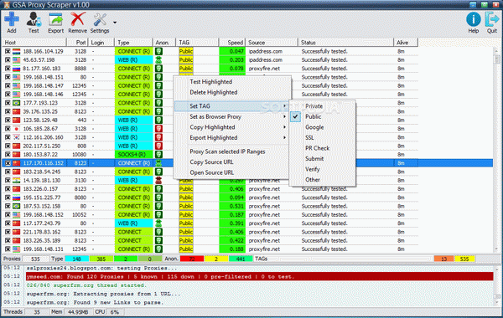Click anonymity shield icon for 188.166.104.129
Viewport: 503px width, 318px height.
158,51
